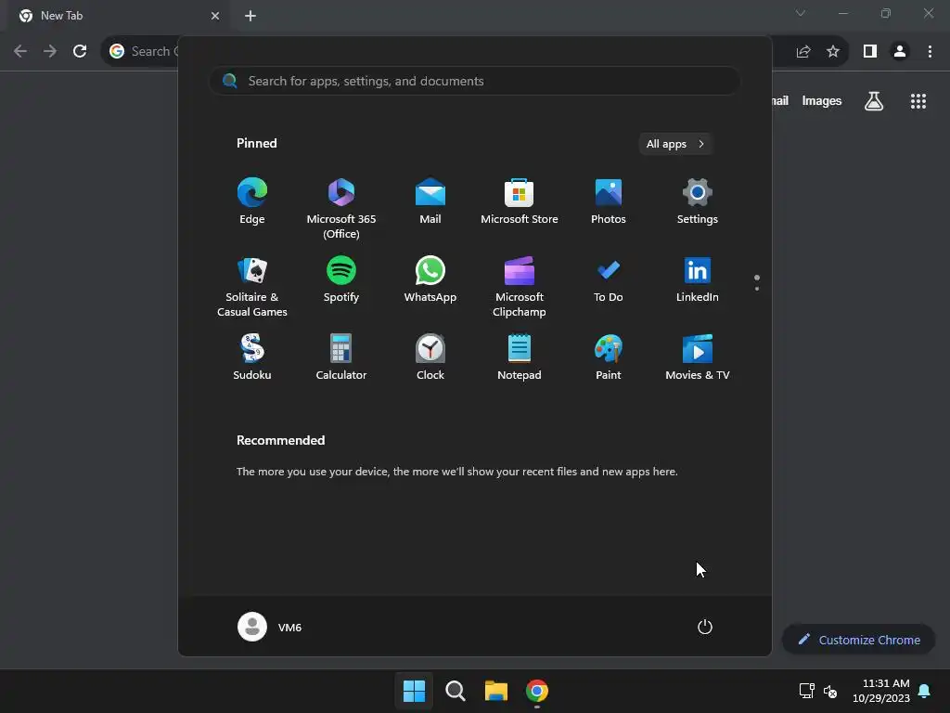
Task: Open the Spotify app
Action: tap(341, 280)
